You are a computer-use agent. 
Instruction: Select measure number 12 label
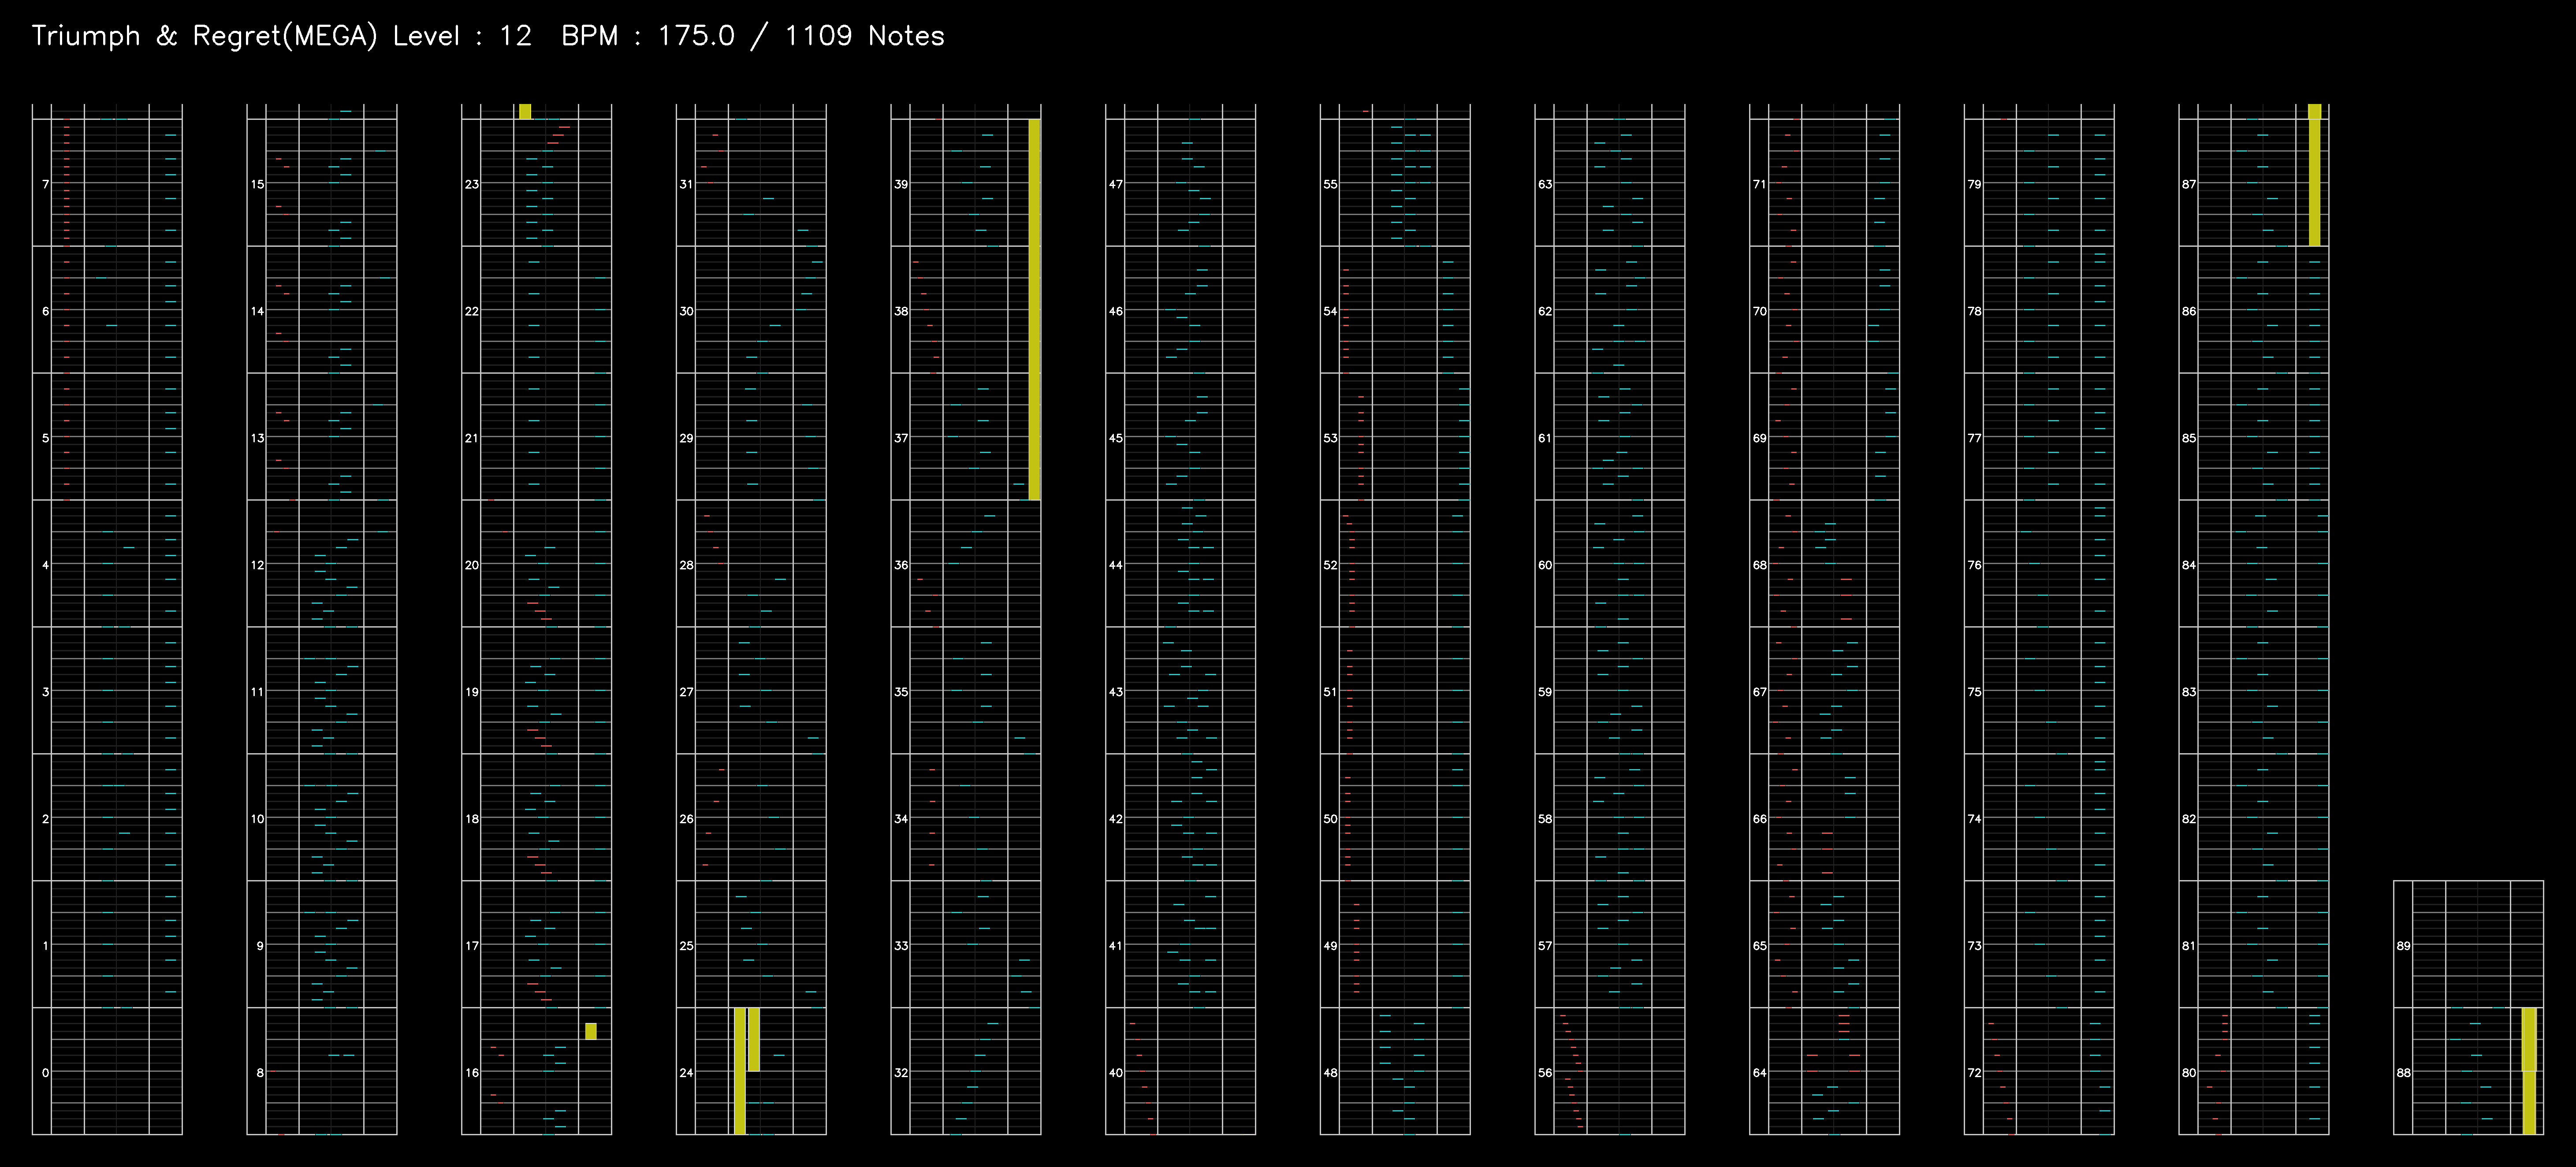(x=258, y=565)
